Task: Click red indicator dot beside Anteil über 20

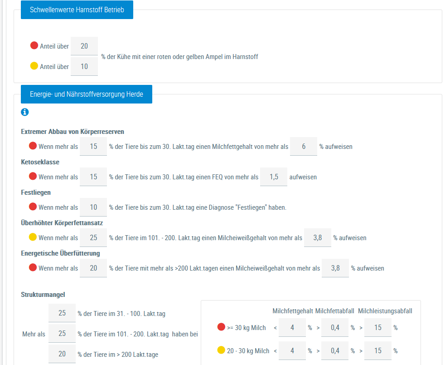Action: (x=34, y=45)
